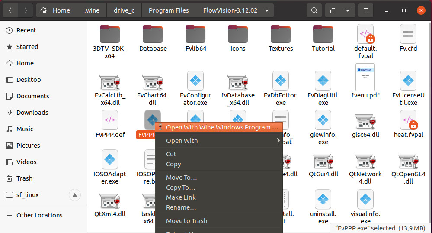Go back with the left arrow button
The height and width of the screenshot is (233, 432).
click(10, 10)
